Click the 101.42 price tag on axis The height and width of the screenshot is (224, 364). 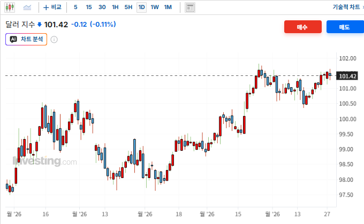(x=347, y=76)
